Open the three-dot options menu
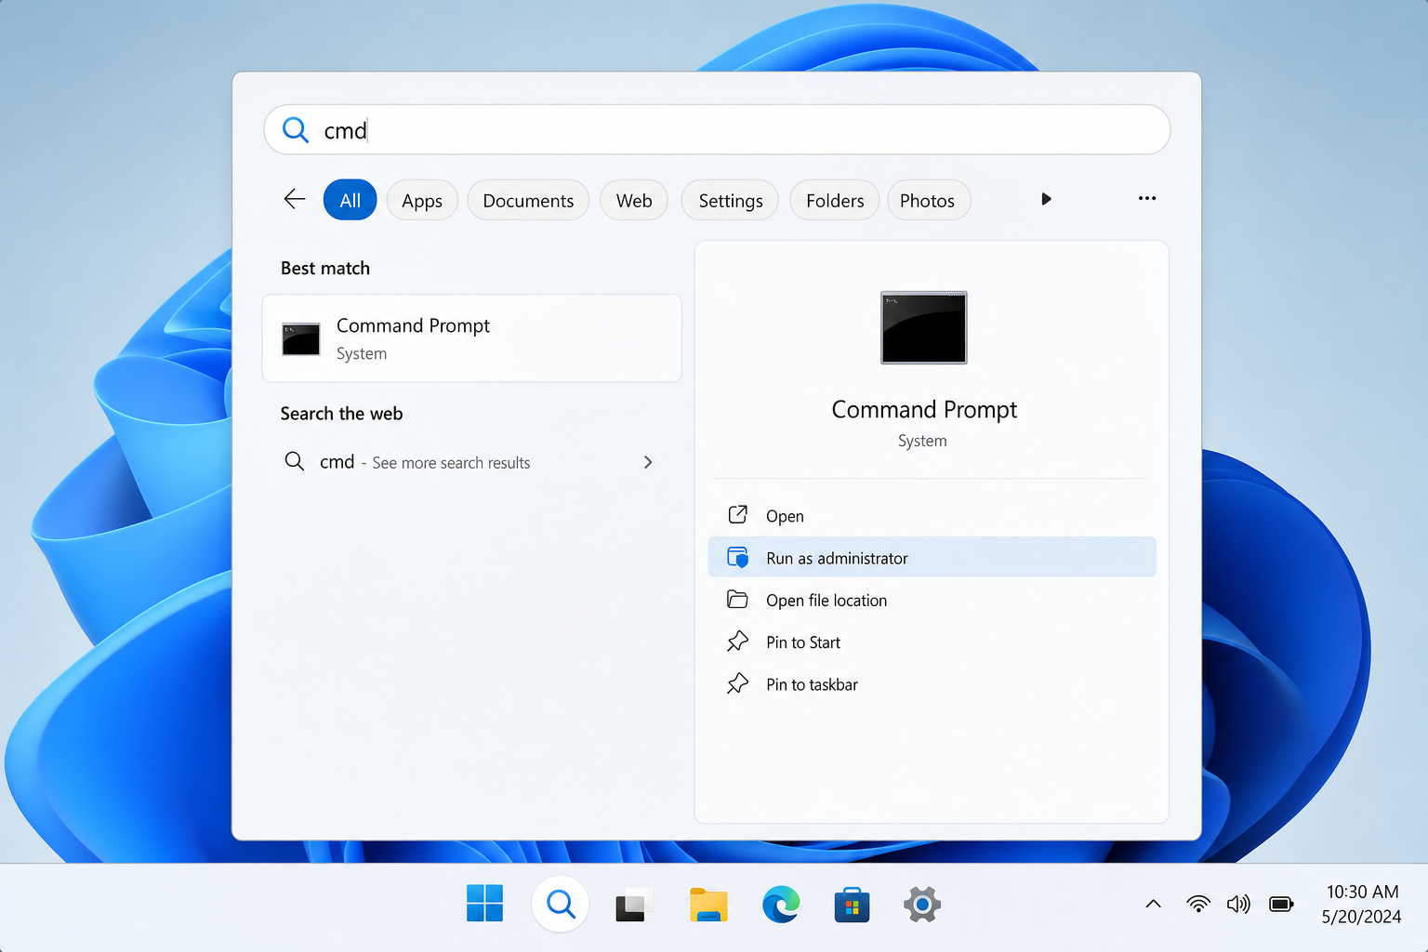Screen dimensions: 1428x952 point(1147,198)
